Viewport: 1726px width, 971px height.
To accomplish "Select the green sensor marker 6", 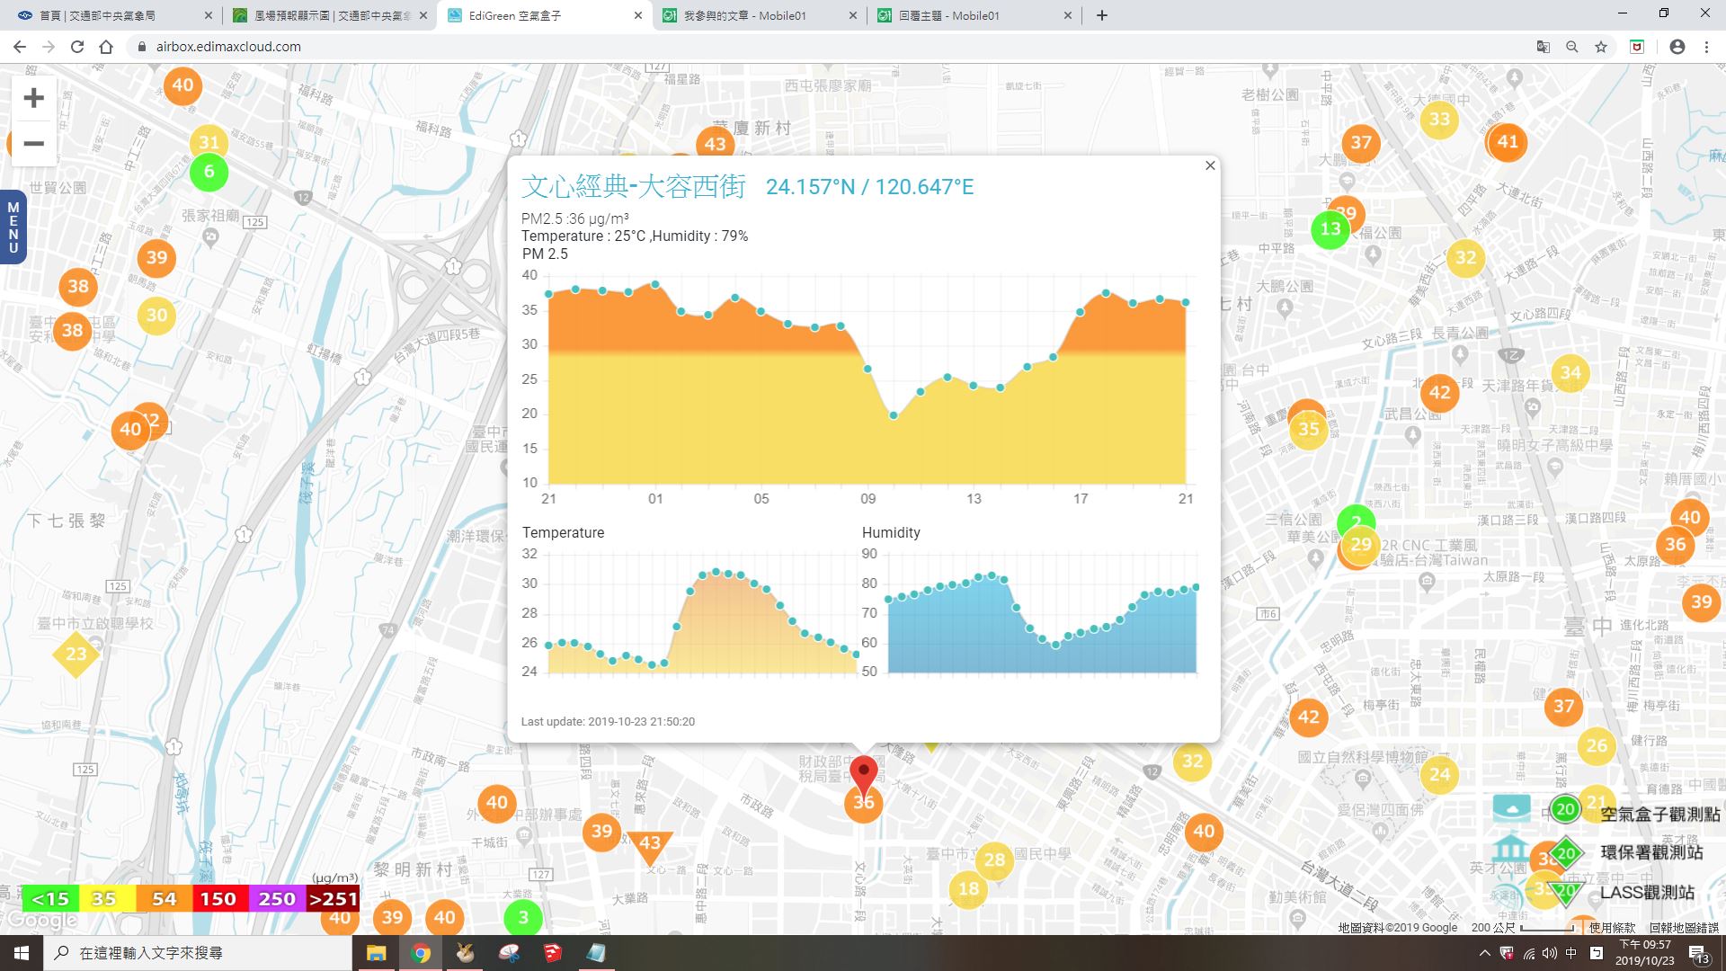I will pos(209,172).
